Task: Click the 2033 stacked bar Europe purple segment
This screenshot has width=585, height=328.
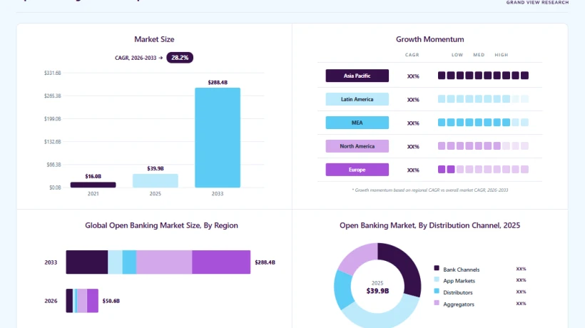Action: click(x=221, y=262)
